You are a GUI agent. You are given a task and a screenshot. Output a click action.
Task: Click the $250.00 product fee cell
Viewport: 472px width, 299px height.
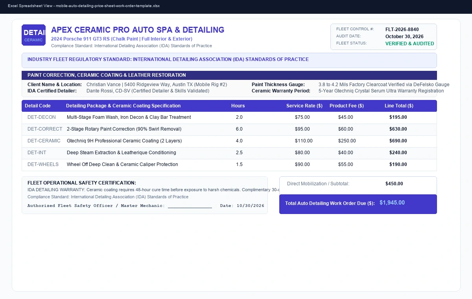[347, 141]
